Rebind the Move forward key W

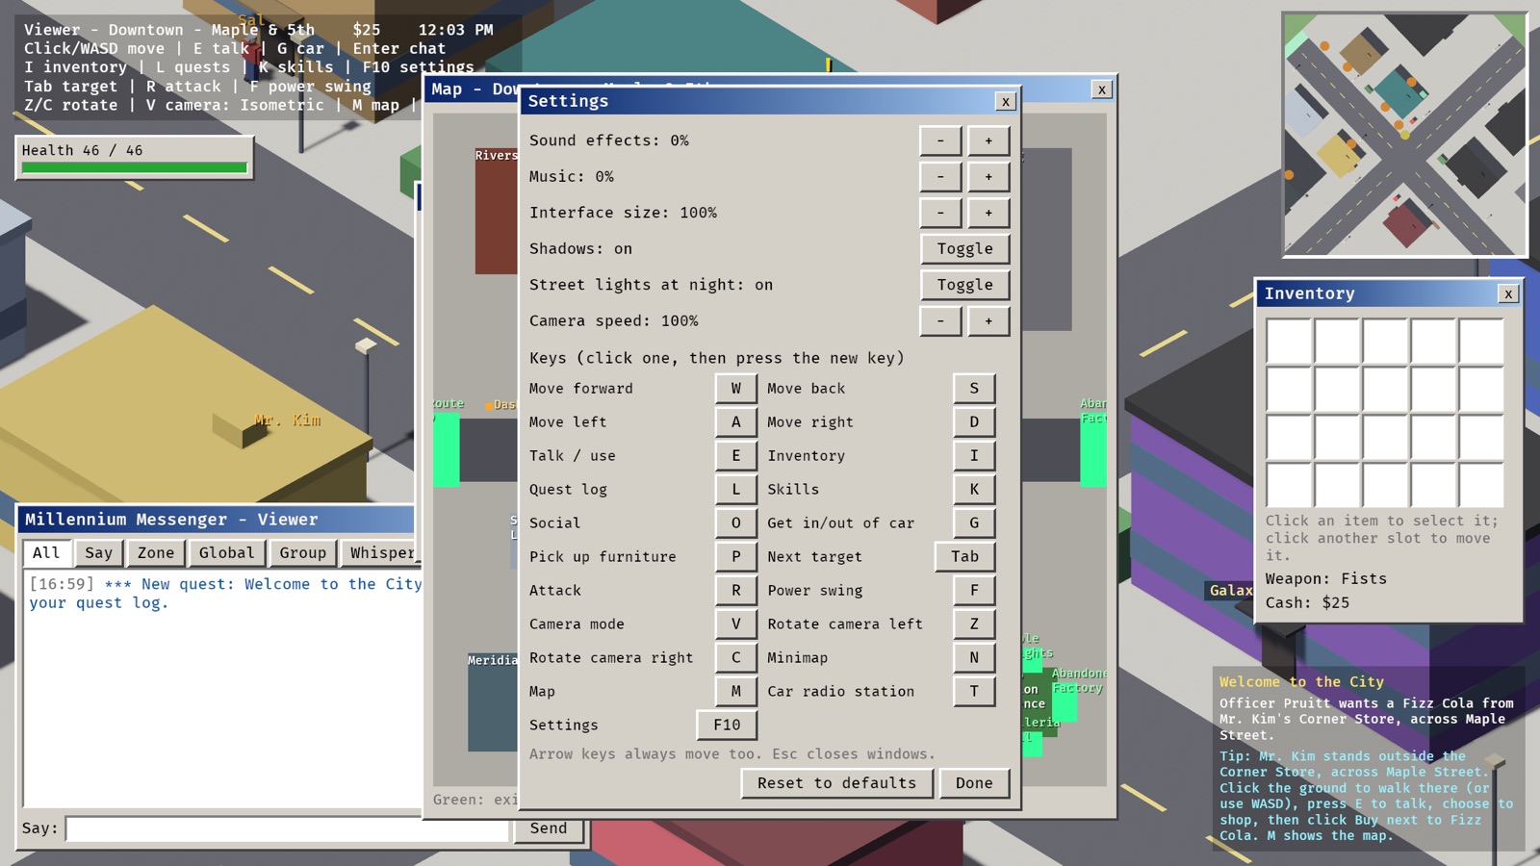[736, 389]
